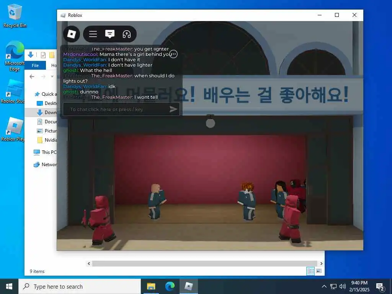Open the hamburger menu in Roblox

[x=93, y=34]
